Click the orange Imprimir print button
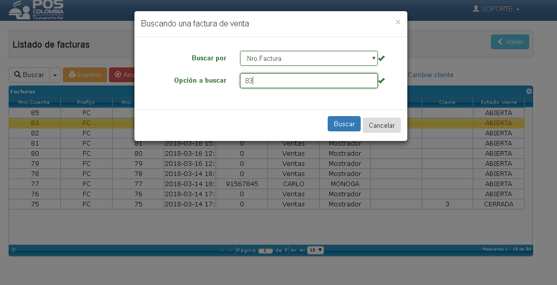This screenshot has width=557, height=285. coord(85,75)
